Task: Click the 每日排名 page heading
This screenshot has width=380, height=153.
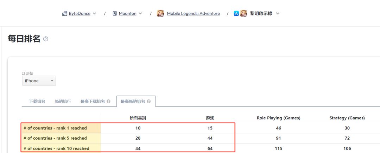Action: click(x=24, y=39)
